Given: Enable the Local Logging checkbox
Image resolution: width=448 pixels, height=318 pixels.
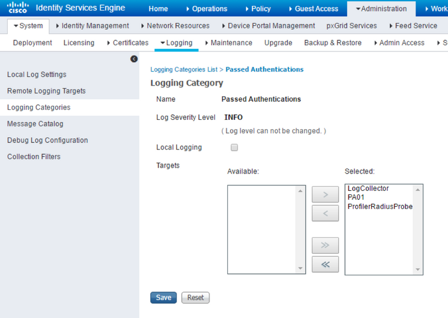Looking at the screenshot, I should (x=235, y=148).
